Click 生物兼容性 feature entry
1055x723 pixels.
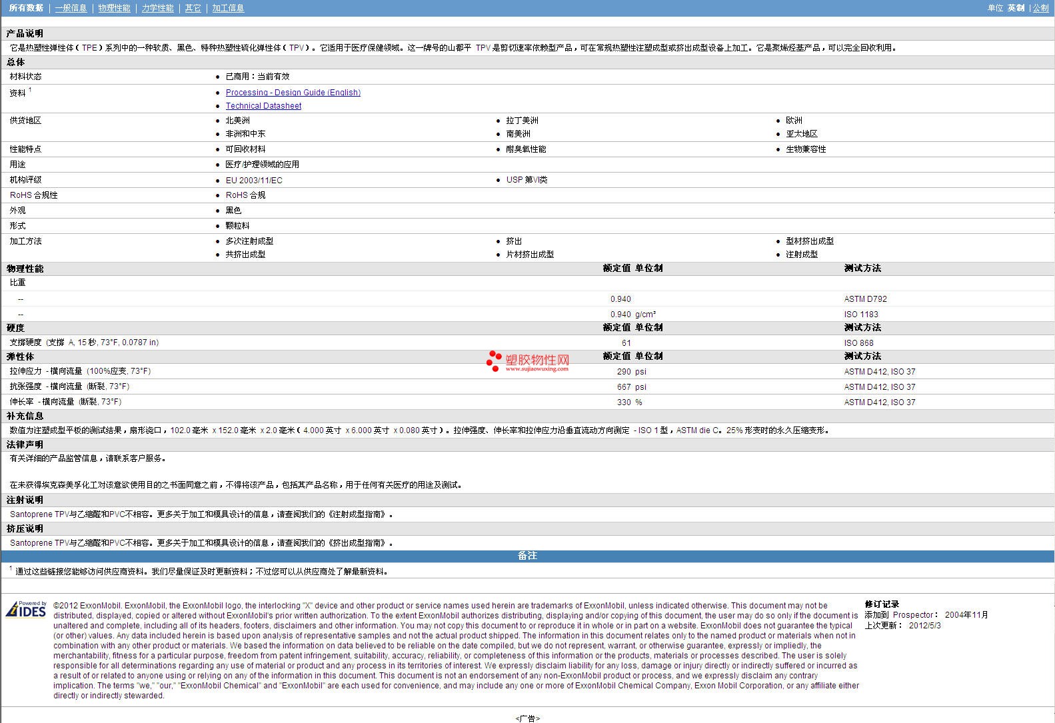click(806, 149)
